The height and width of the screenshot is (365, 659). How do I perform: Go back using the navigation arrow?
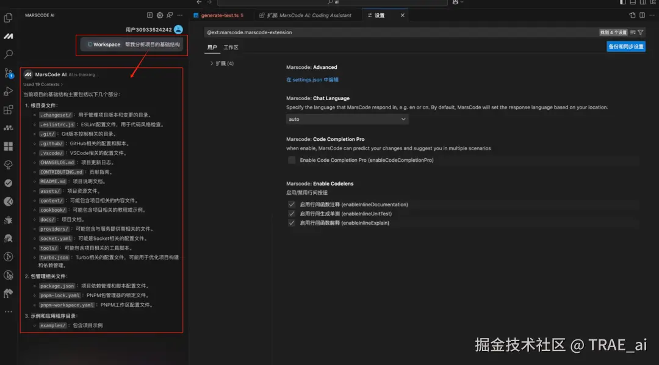pyautogui.click(x=199, y=2)
